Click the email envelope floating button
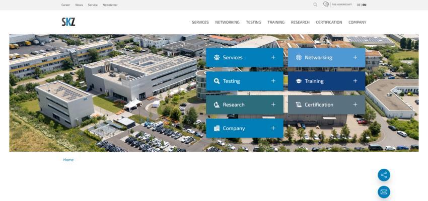This screenshot has width=428, height=201. click(384, 192)
